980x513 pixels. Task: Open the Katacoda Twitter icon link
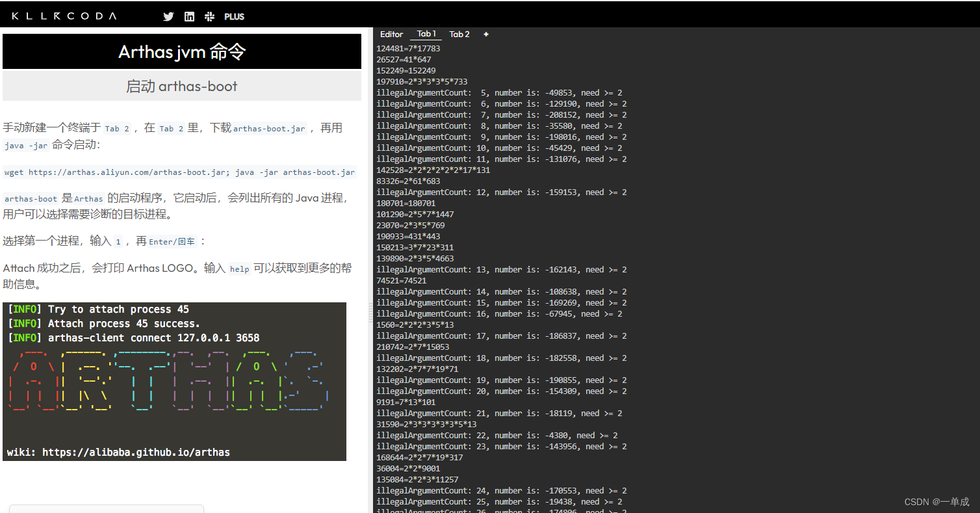(x=168, y=17)
